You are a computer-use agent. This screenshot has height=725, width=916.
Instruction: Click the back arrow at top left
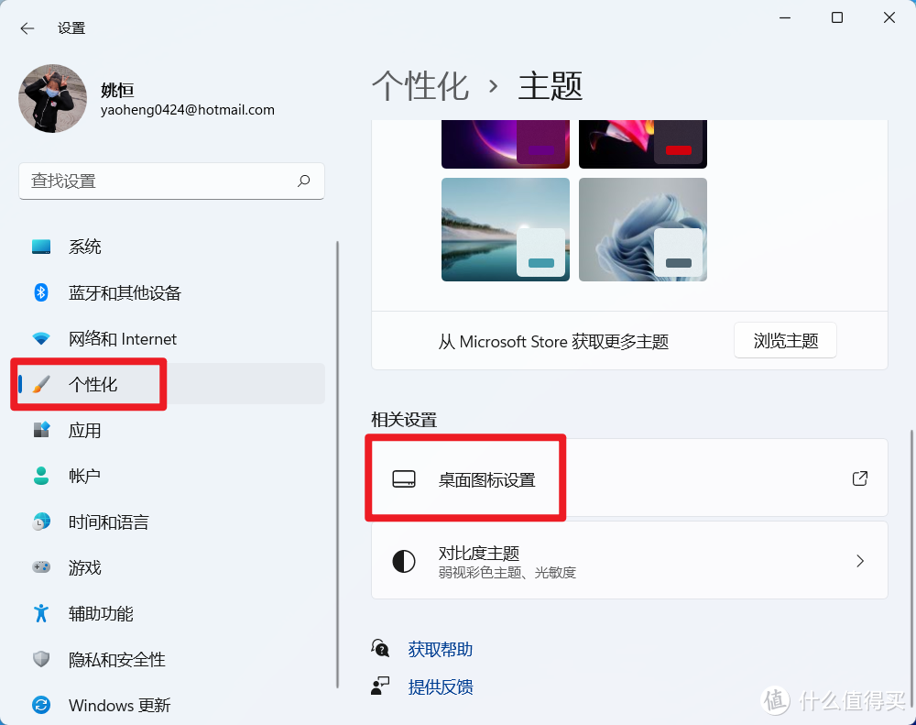tap(26, 27)
